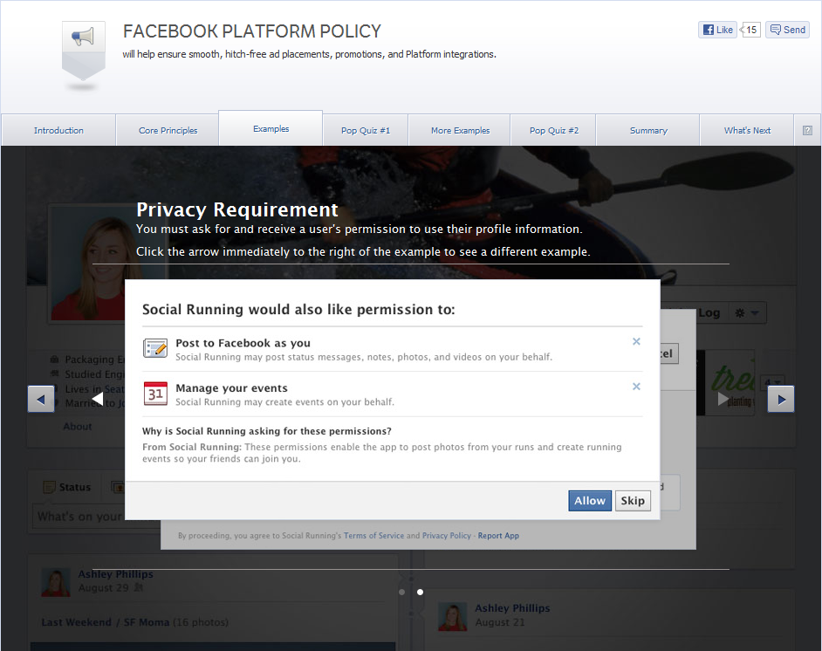Viewport: 822px width, 651px height.
Task: Open the Introduction tab
Action: 58,130
